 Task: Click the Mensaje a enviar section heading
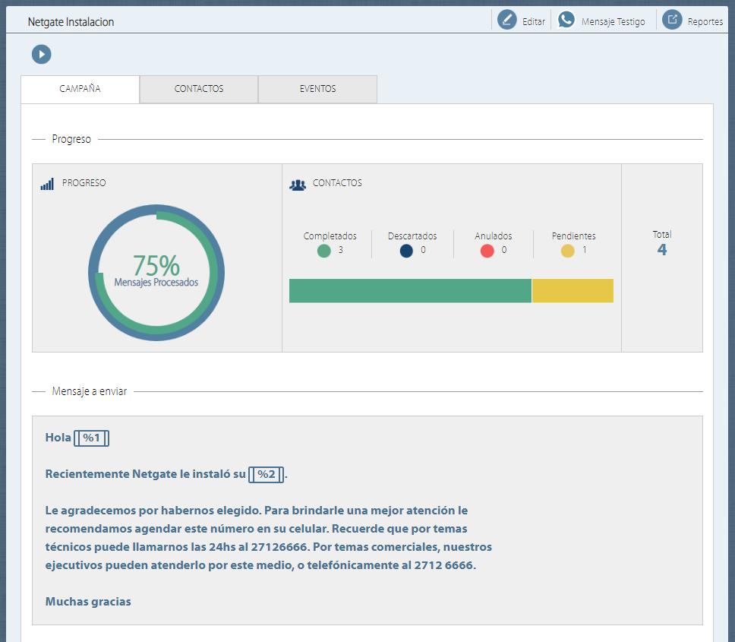90,391
